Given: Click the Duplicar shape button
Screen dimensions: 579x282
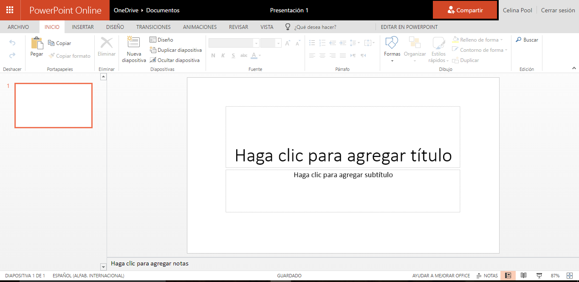Looking at the screenshot, I should pos(466,60).
